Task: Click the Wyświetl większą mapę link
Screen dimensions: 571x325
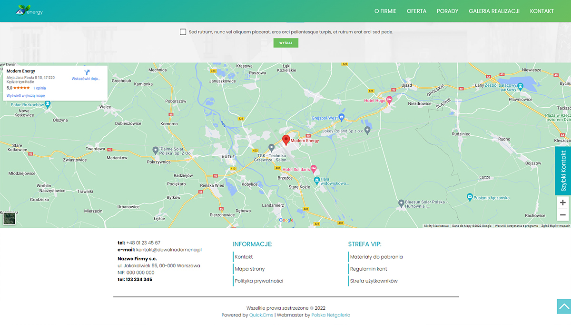Action: 26,95
